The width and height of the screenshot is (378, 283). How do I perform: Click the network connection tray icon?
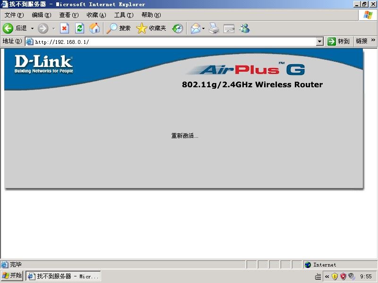point(352,276)
